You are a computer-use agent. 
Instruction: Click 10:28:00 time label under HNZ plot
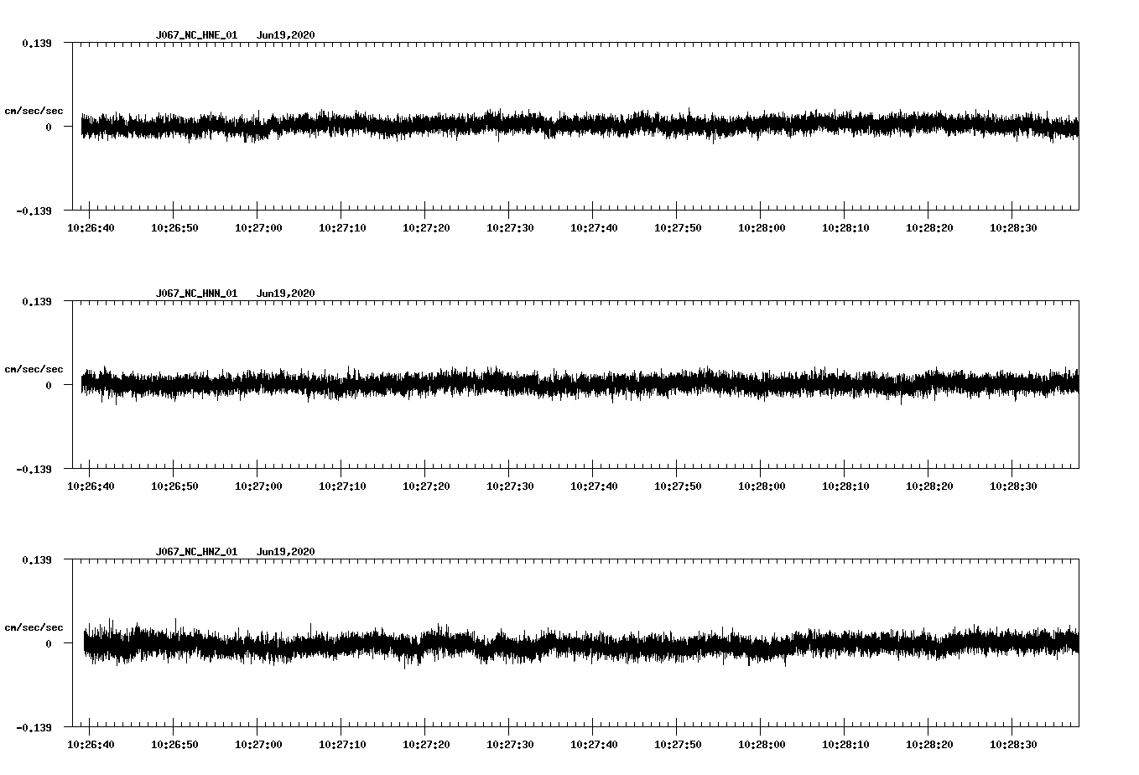coord(762,745)
